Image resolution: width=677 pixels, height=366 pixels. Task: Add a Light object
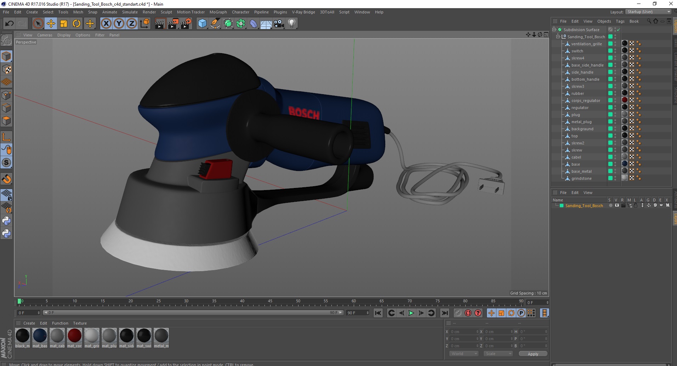click(292, 24)
